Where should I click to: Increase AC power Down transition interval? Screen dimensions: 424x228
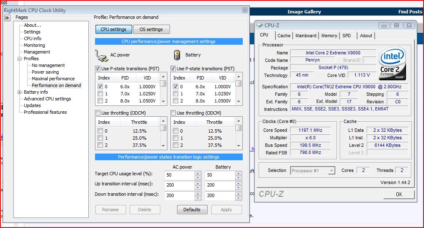(x=198, y=194)
